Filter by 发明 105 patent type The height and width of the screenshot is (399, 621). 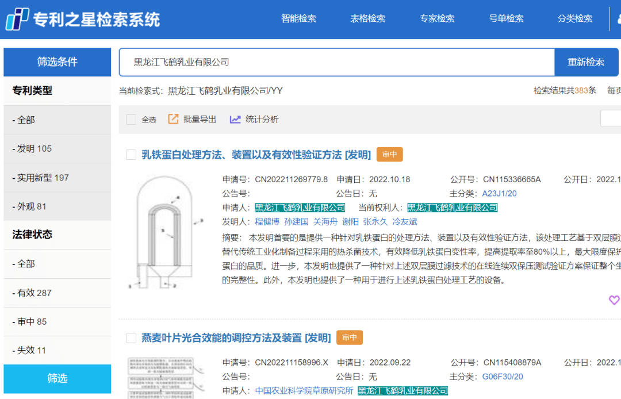[x=34, y=149]
